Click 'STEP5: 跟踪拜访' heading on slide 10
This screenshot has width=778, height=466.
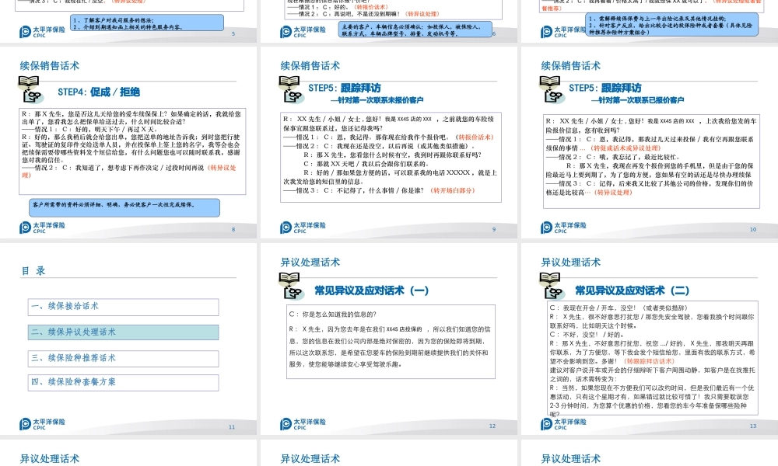(605, 88)
